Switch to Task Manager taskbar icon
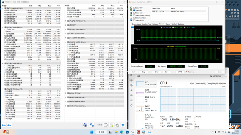The width and height of the screenshot is (241, 135). (149, 132)
